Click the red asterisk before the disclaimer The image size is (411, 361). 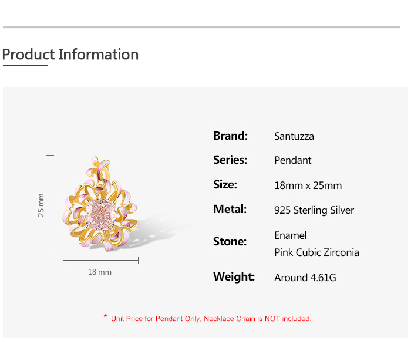pyautogui.click(x=105, y=317)
